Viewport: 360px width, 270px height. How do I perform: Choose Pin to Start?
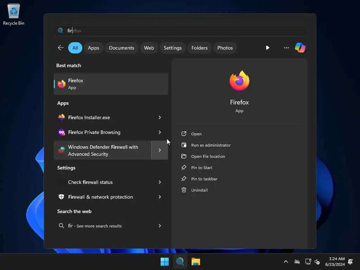pyautogui.click(x=201, y=168)
